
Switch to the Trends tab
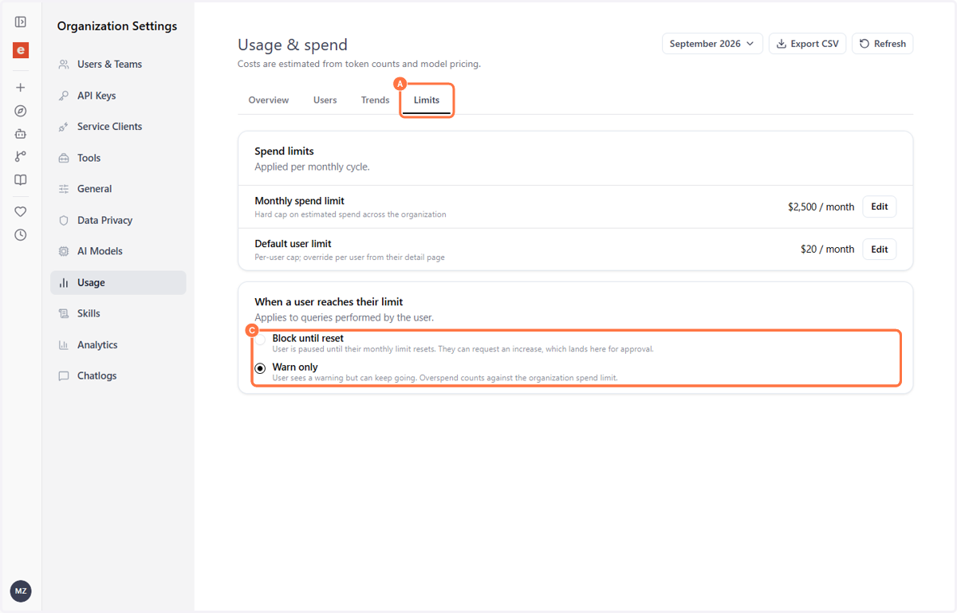(x=375, y=100)
